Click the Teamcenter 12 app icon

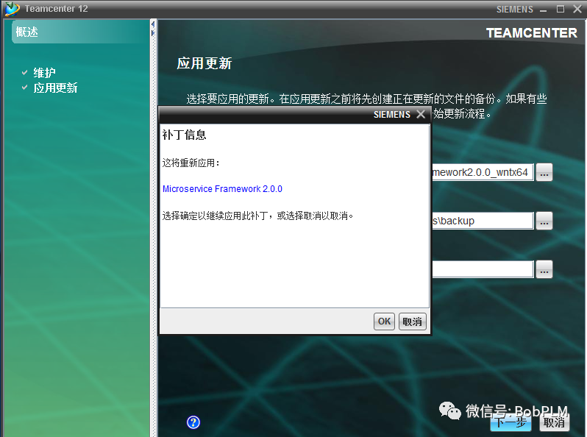12,9
